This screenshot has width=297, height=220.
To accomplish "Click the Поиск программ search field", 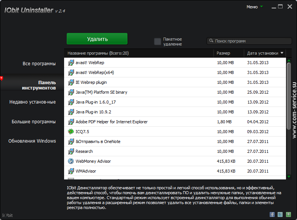I will [249, 41].
